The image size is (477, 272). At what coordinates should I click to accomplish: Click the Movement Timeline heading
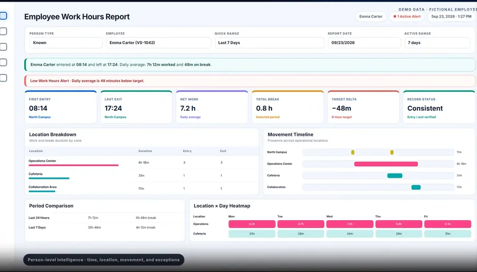pos(290,134)
